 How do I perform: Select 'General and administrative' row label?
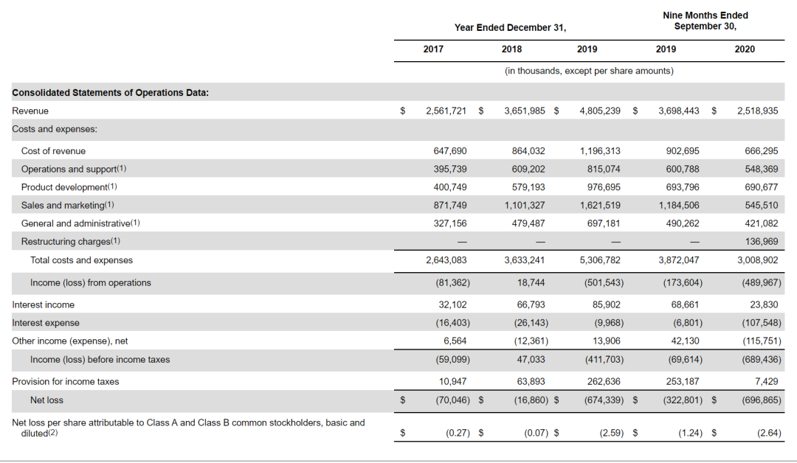click(80, 223)
